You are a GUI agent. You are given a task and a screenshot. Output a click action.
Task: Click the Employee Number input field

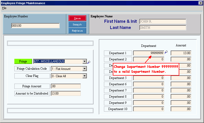point(35,26)
